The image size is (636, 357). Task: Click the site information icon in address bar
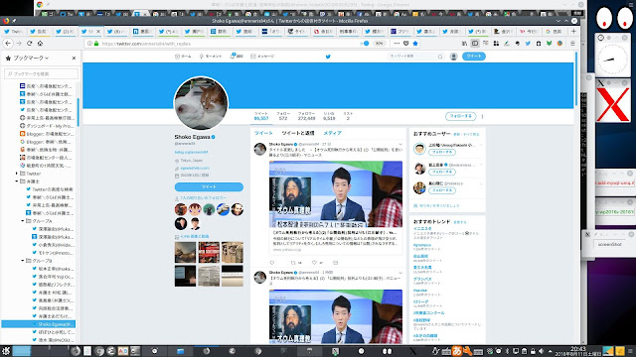tap(89, 44)
